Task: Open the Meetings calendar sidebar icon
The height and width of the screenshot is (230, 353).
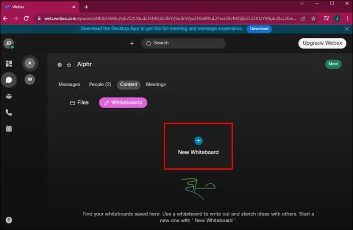Action: coord(9,129)
